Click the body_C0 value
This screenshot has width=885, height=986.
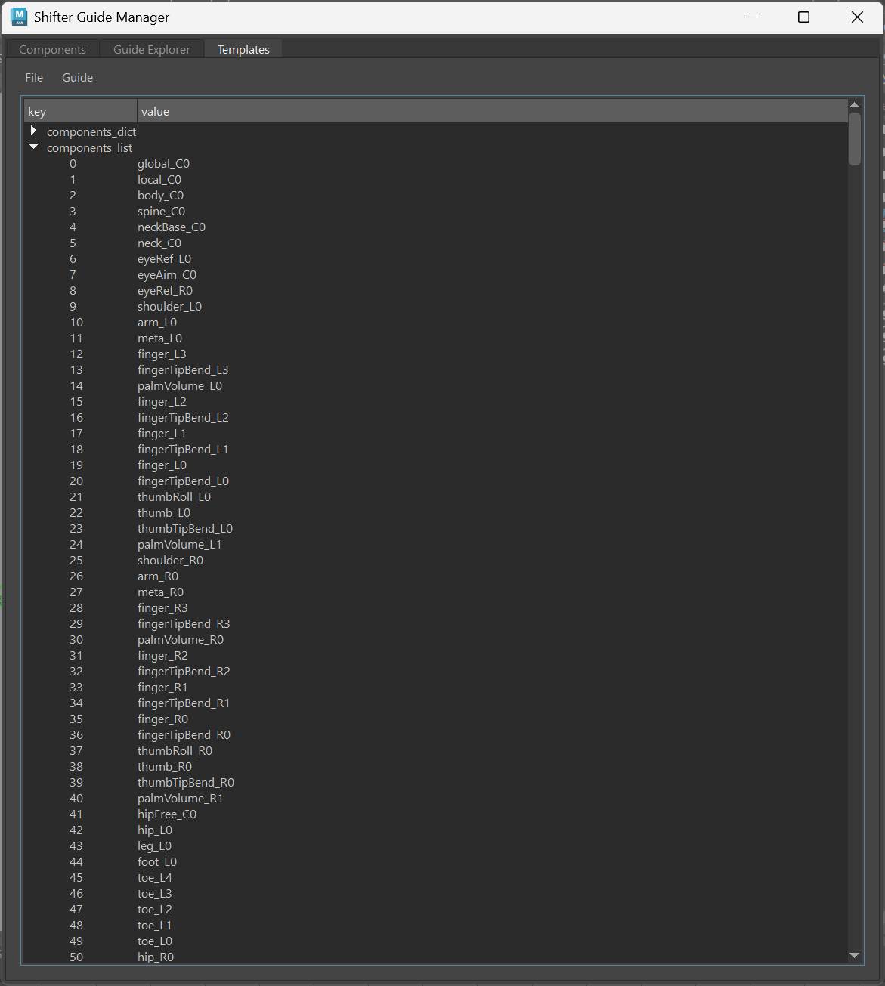tap(160, 195)
